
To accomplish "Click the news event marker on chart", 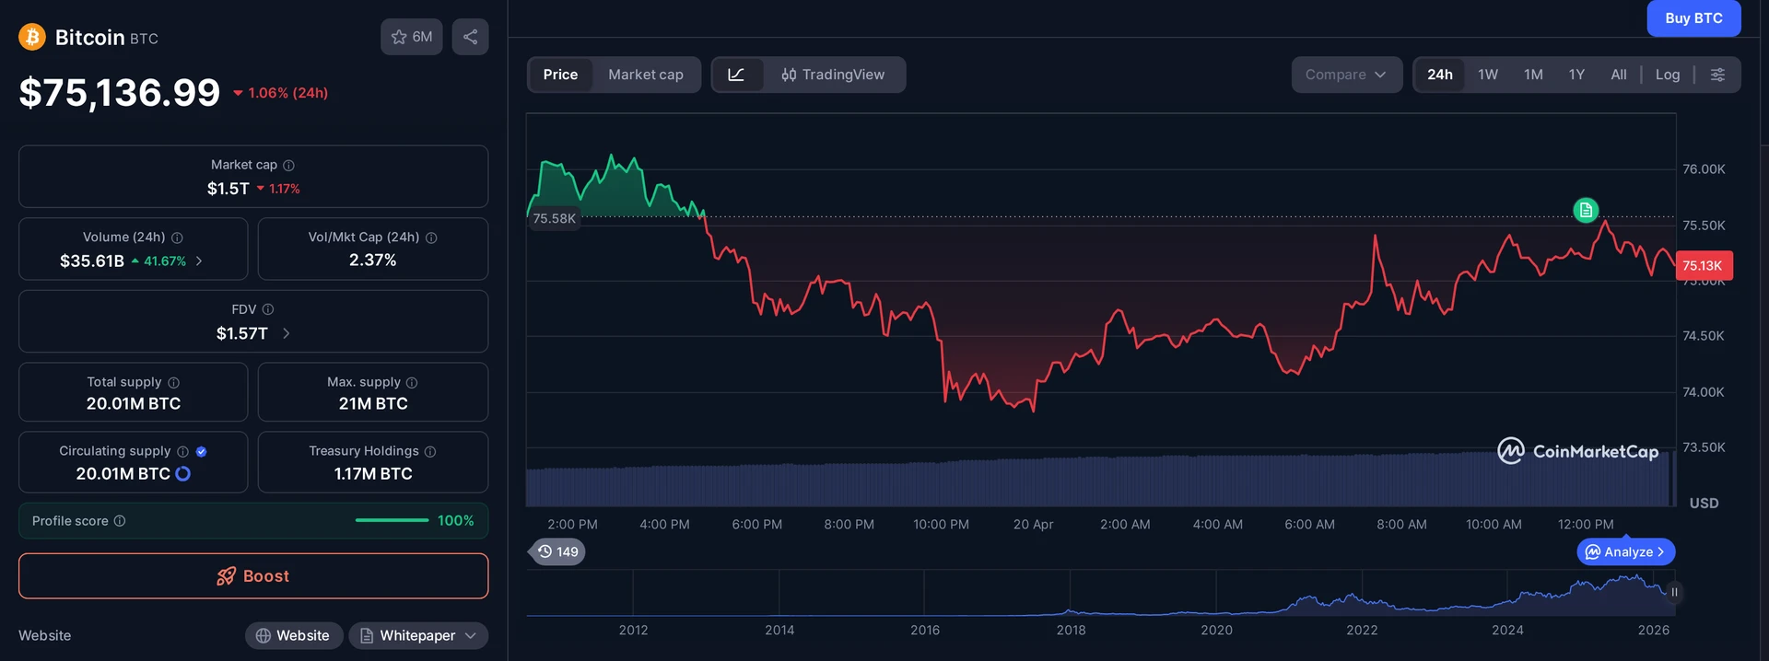I will pos(1586,210).
